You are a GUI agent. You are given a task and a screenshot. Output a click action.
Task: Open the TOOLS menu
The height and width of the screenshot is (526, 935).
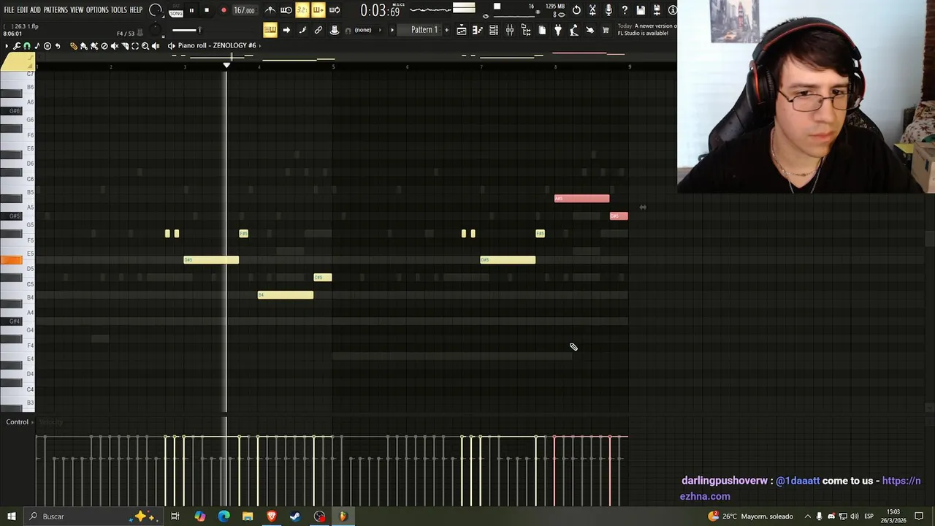click(x=118, y=10)
